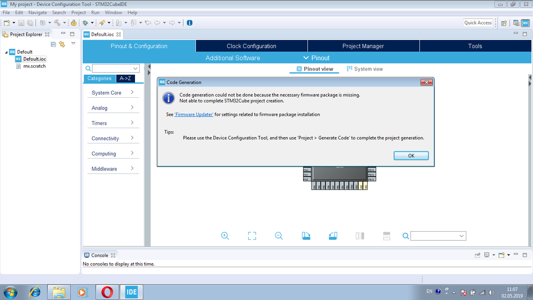Open the Windows Start menu
Viewport: 533px width, 300px height.
(11, 292)
